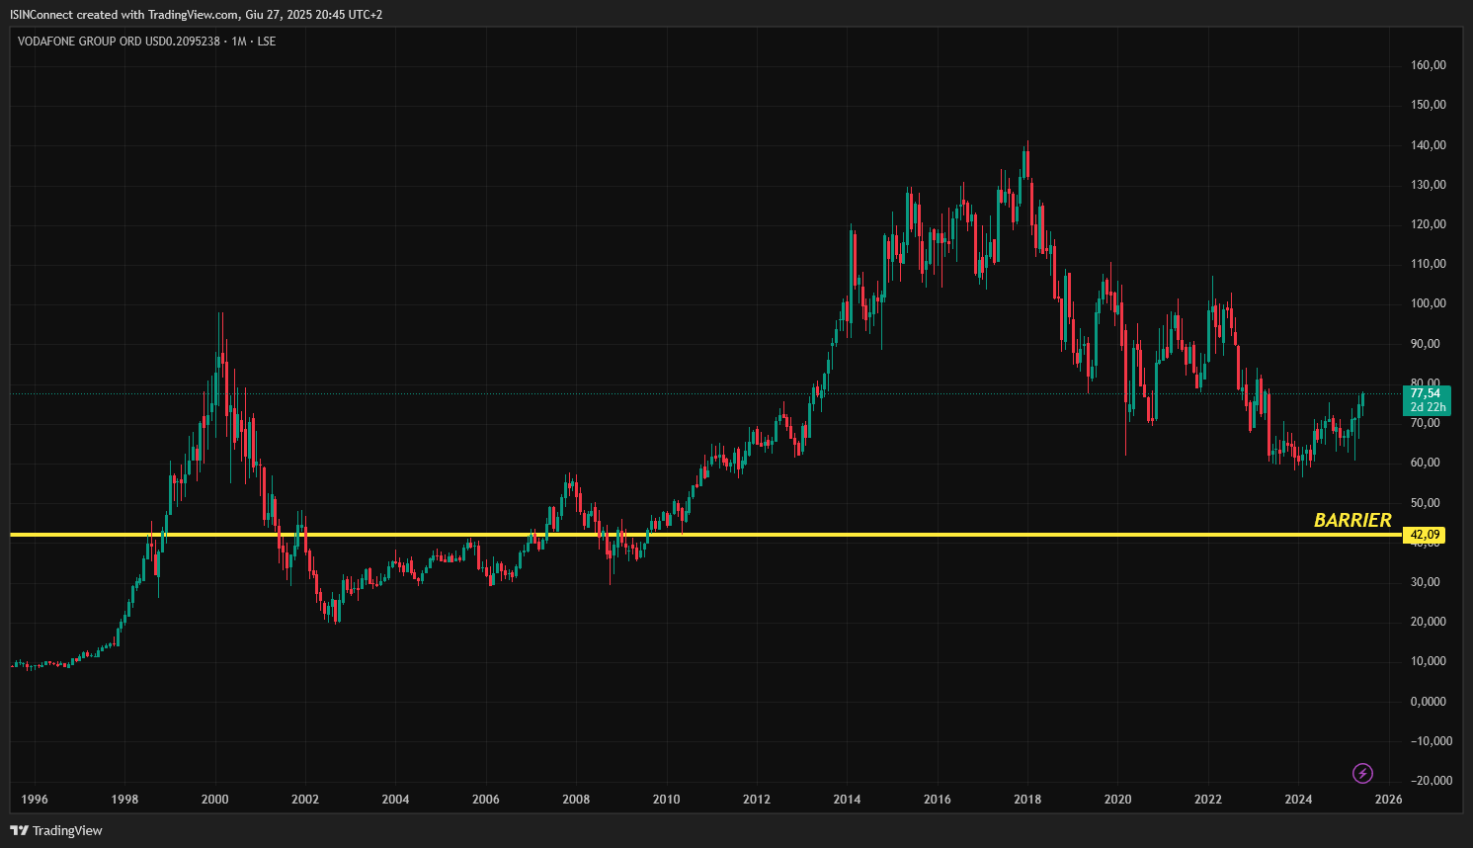Click the 60,00 price axis label

pyautogui.click(x=1426, y=463)
